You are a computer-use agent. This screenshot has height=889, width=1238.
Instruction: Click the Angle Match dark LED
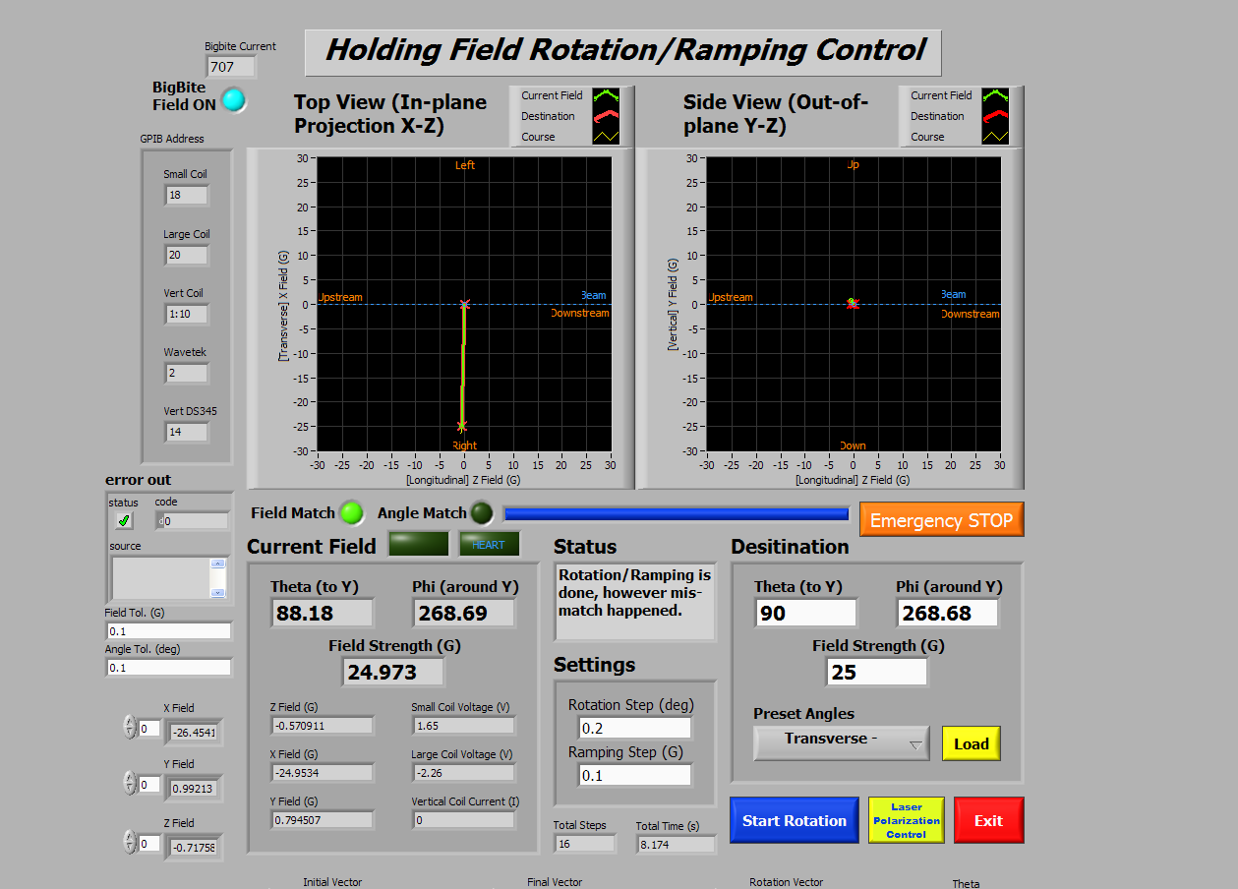tap(481, 513)
